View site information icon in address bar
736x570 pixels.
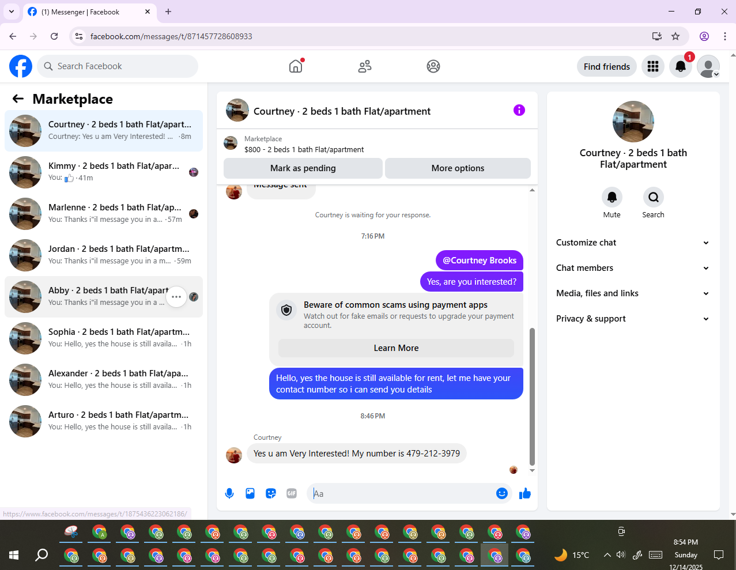coord(80,36)
